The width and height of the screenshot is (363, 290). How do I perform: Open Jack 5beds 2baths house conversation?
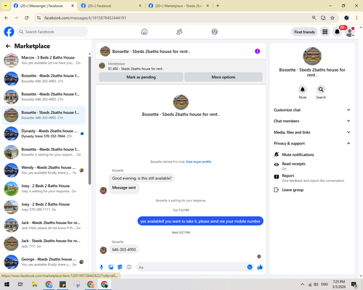click(44, 244)
